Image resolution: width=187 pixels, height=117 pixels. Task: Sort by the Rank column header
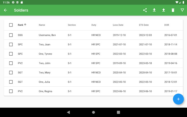click(x=21, y=25)
